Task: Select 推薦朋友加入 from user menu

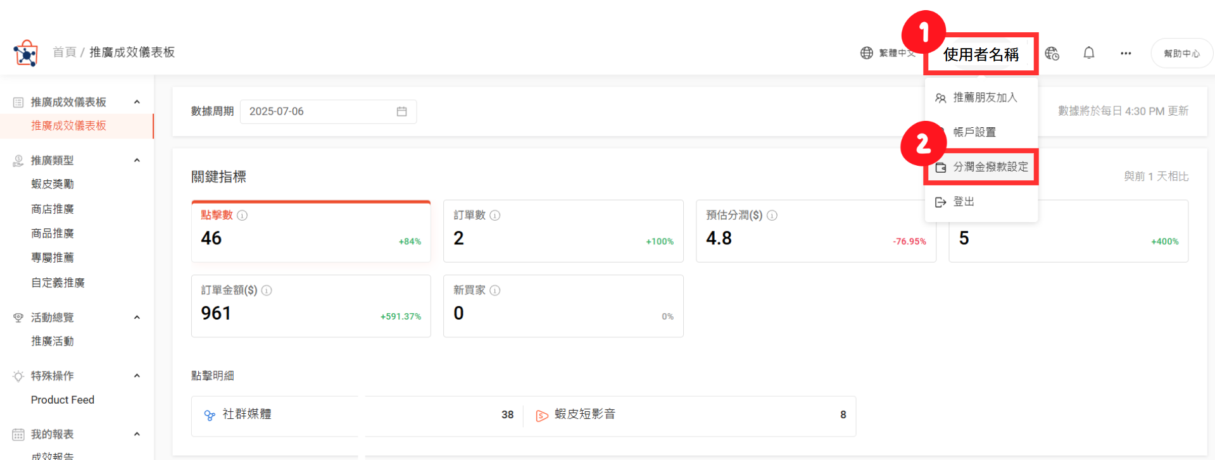Action: 981,97
